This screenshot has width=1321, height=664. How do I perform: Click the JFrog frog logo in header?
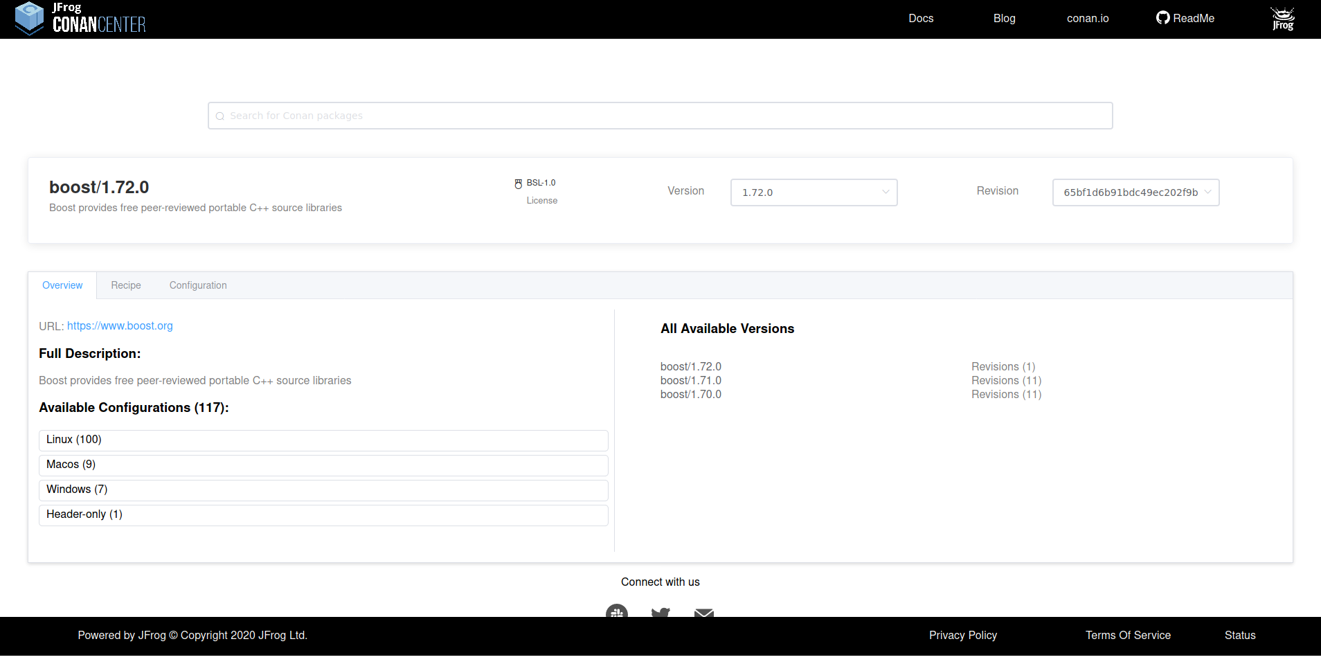tap(1283, 19)
